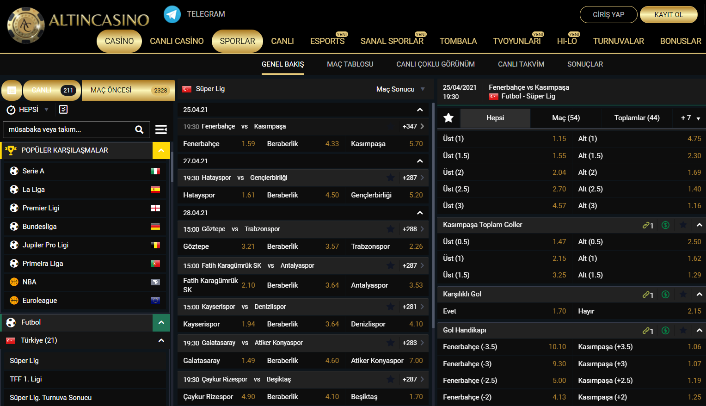Viewport: 706px width, 406px height.
Task: Star the Kasımpaşa Toplam Goller market
Action: pos(683,225)
